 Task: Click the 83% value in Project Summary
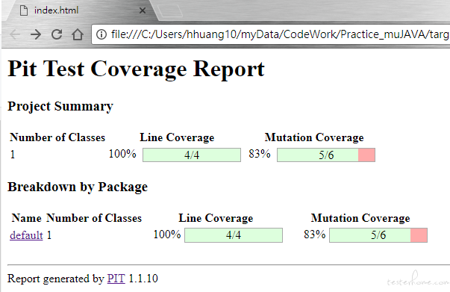point(260,154)
